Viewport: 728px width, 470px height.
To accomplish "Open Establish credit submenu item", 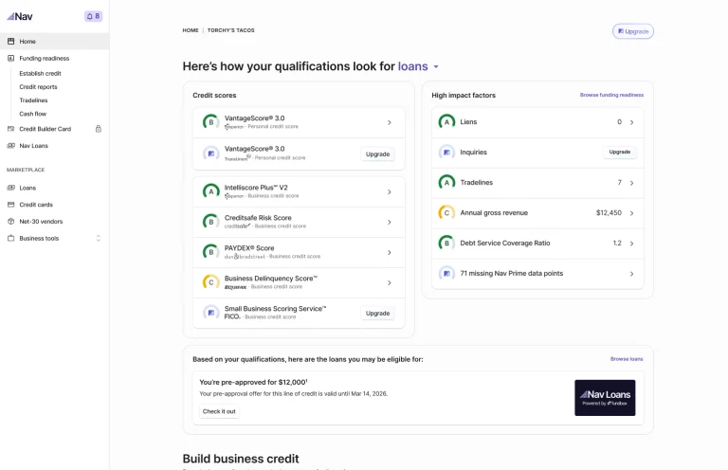I will point(41,73).
